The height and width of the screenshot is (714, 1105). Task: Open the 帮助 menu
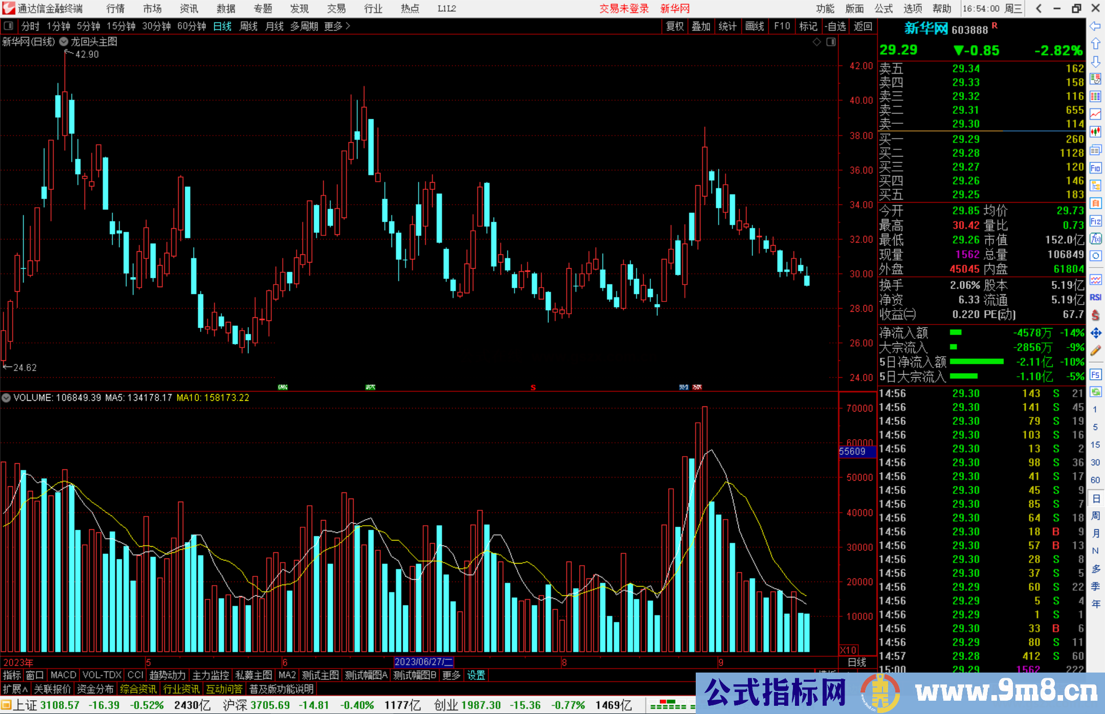point(942,9)
